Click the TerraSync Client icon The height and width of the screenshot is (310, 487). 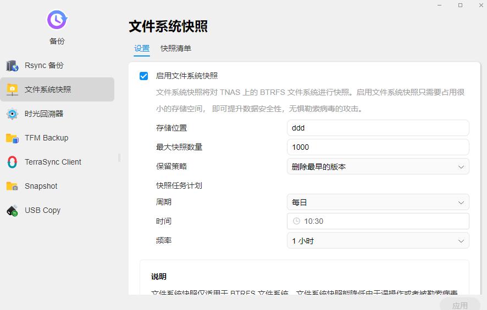(12, 162)
